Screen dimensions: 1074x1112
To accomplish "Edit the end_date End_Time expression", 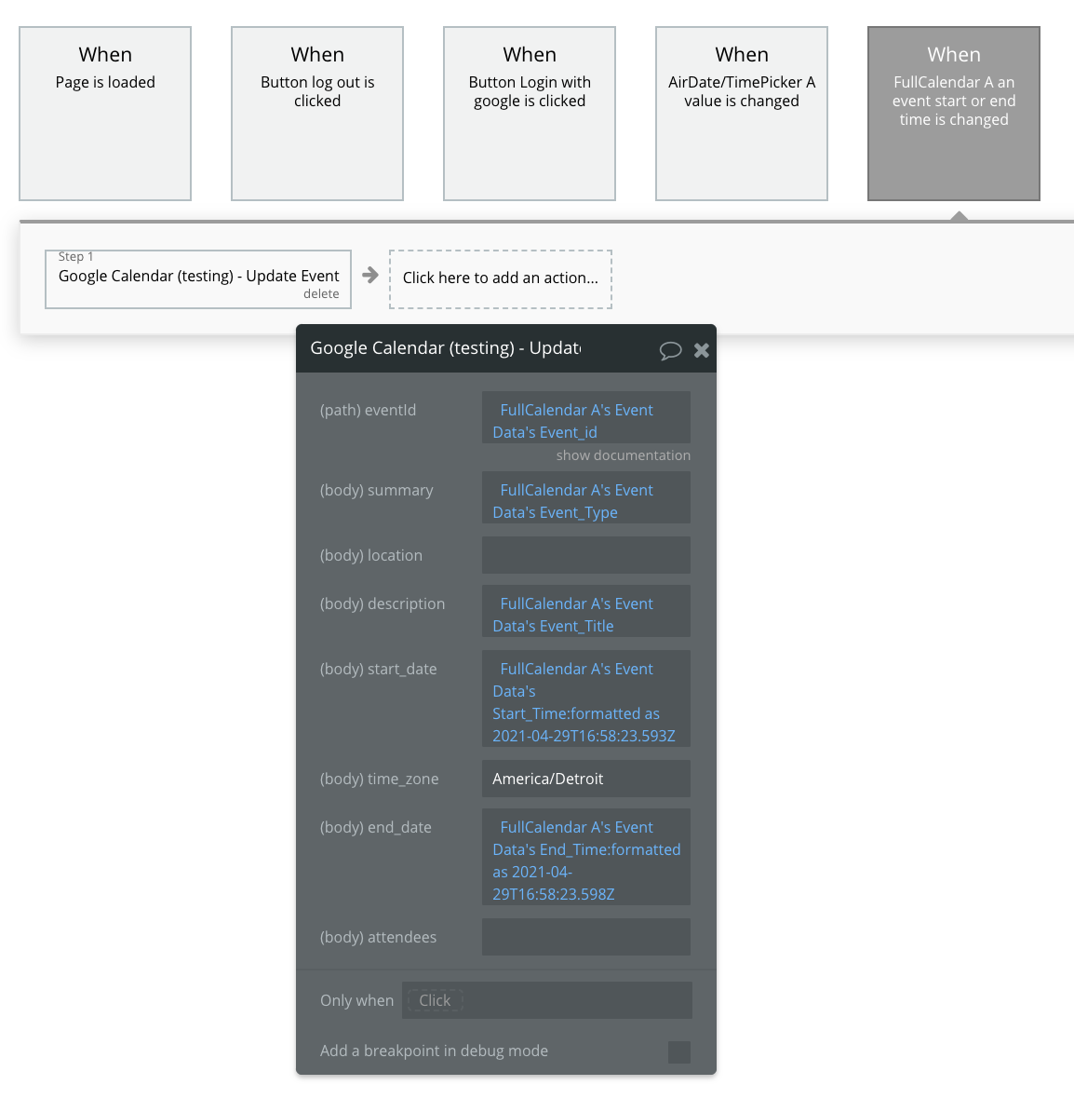I will 586,857.
